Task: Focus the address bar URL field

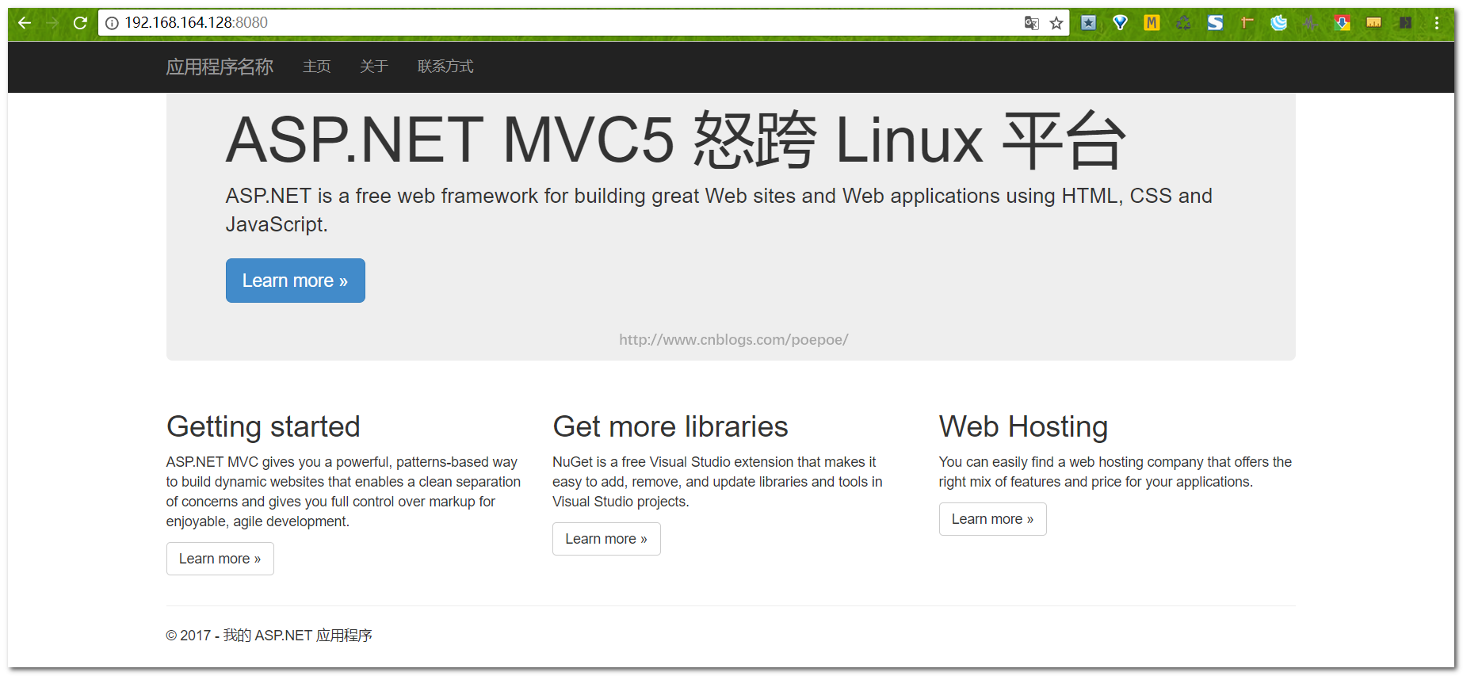Action: pyautogui.click(x=555, y=23)
